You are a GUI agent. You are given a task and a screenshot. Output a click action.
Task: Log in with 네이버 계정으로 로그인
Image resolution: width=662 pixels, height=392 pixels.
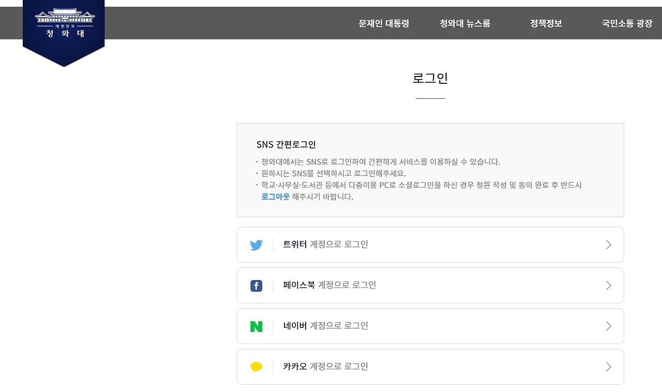430,326
